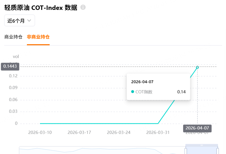Viewport: 226px width, 154px height.
Task: Click the 0.1443 y-axis value badge
Action: 10,67
